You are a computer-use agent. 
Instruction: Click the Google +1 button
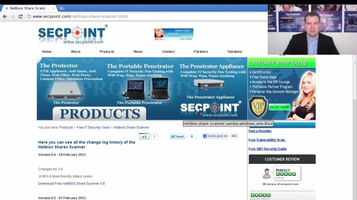click(x=144, y=136)
